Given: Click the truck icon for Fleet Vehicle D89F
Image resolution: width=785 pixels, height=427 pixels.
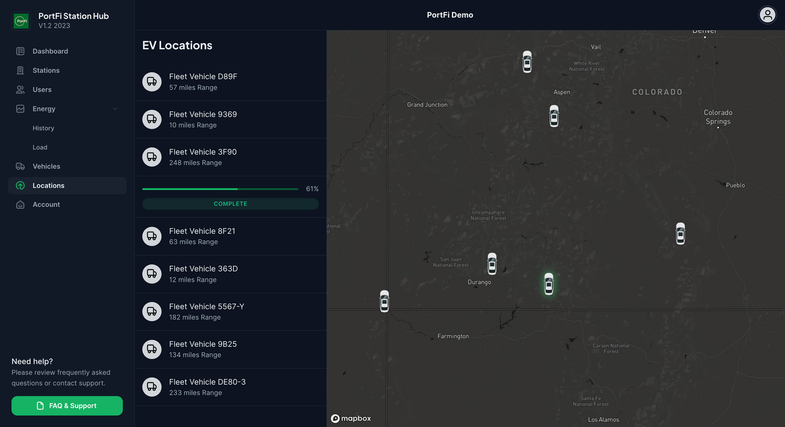Looking at the screenshot, I should (152, 82).
